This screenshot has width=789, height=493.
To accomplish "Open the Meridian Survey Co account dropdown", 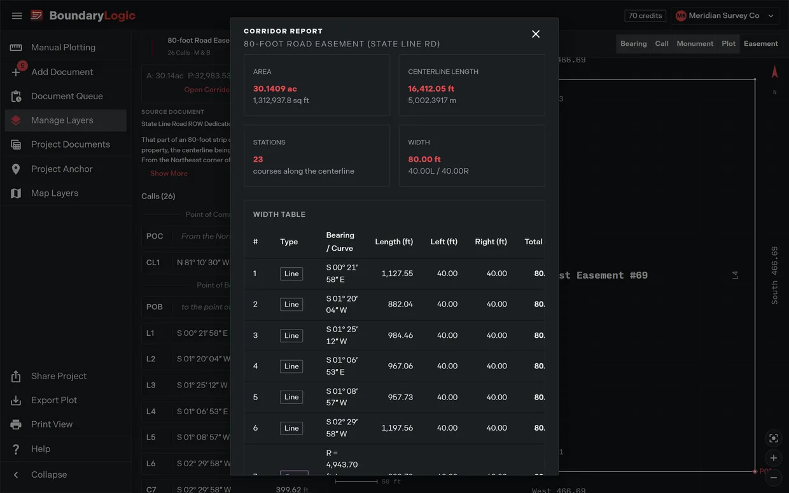I will click(726, 16).
